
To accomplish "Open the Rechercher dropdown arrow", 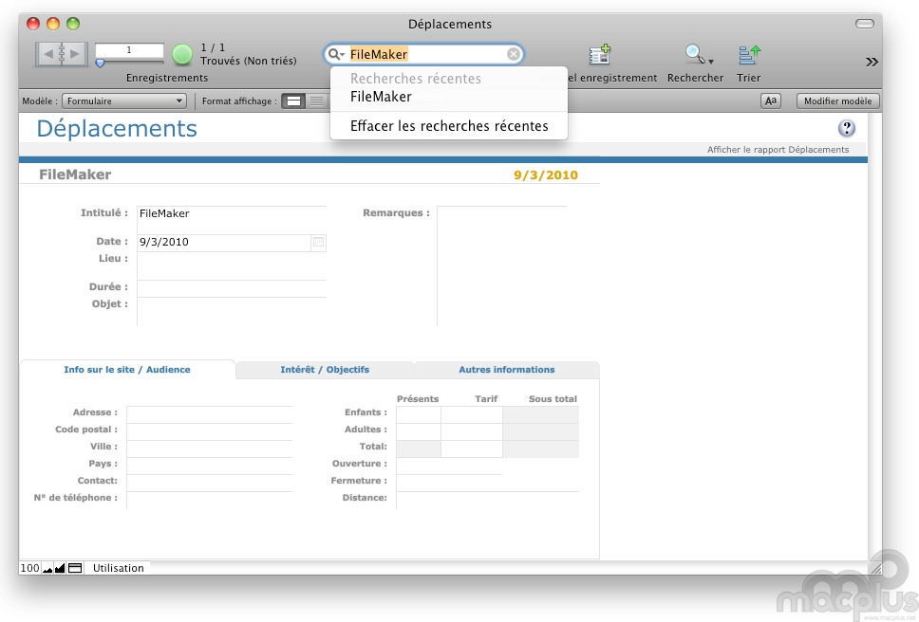I will point(711,62).
